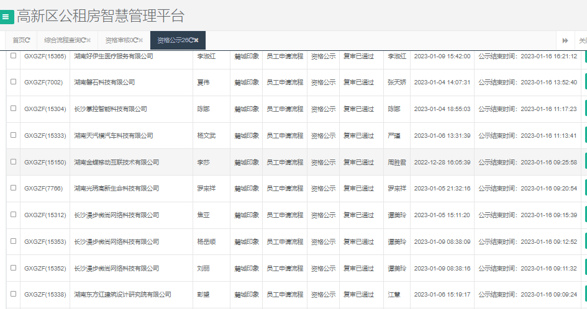Select checkbox for GXGZF(15150) row
The height and width of the screenshot is (309, 587).
click(x=14, y=162)
